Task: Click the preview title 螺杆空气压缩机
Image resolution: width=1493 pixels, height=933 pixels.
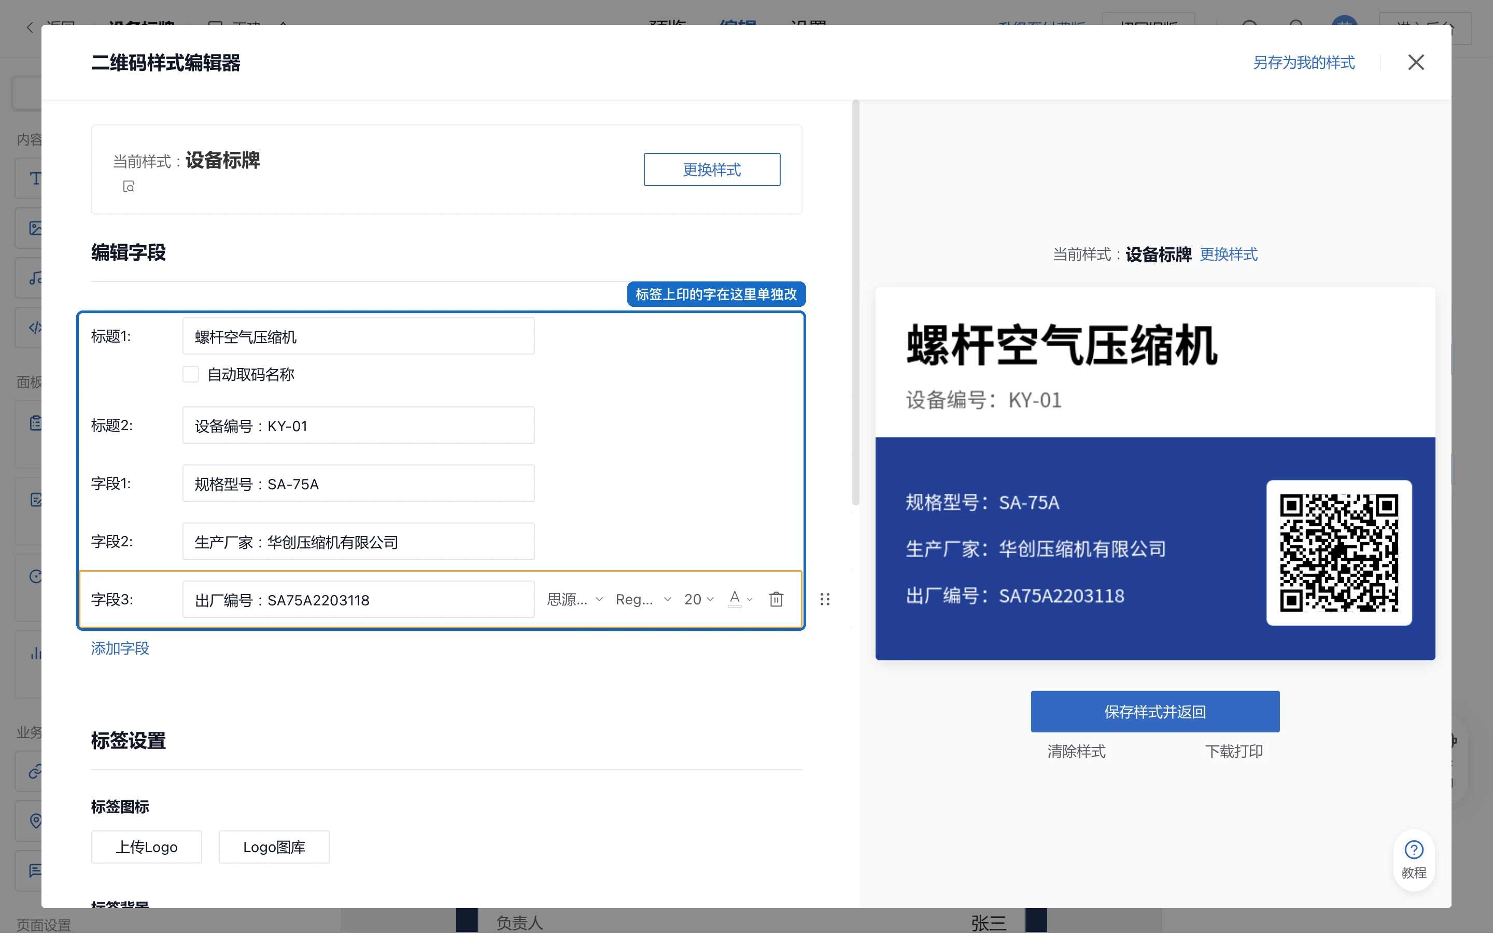Action: [x=1062, y=346]
